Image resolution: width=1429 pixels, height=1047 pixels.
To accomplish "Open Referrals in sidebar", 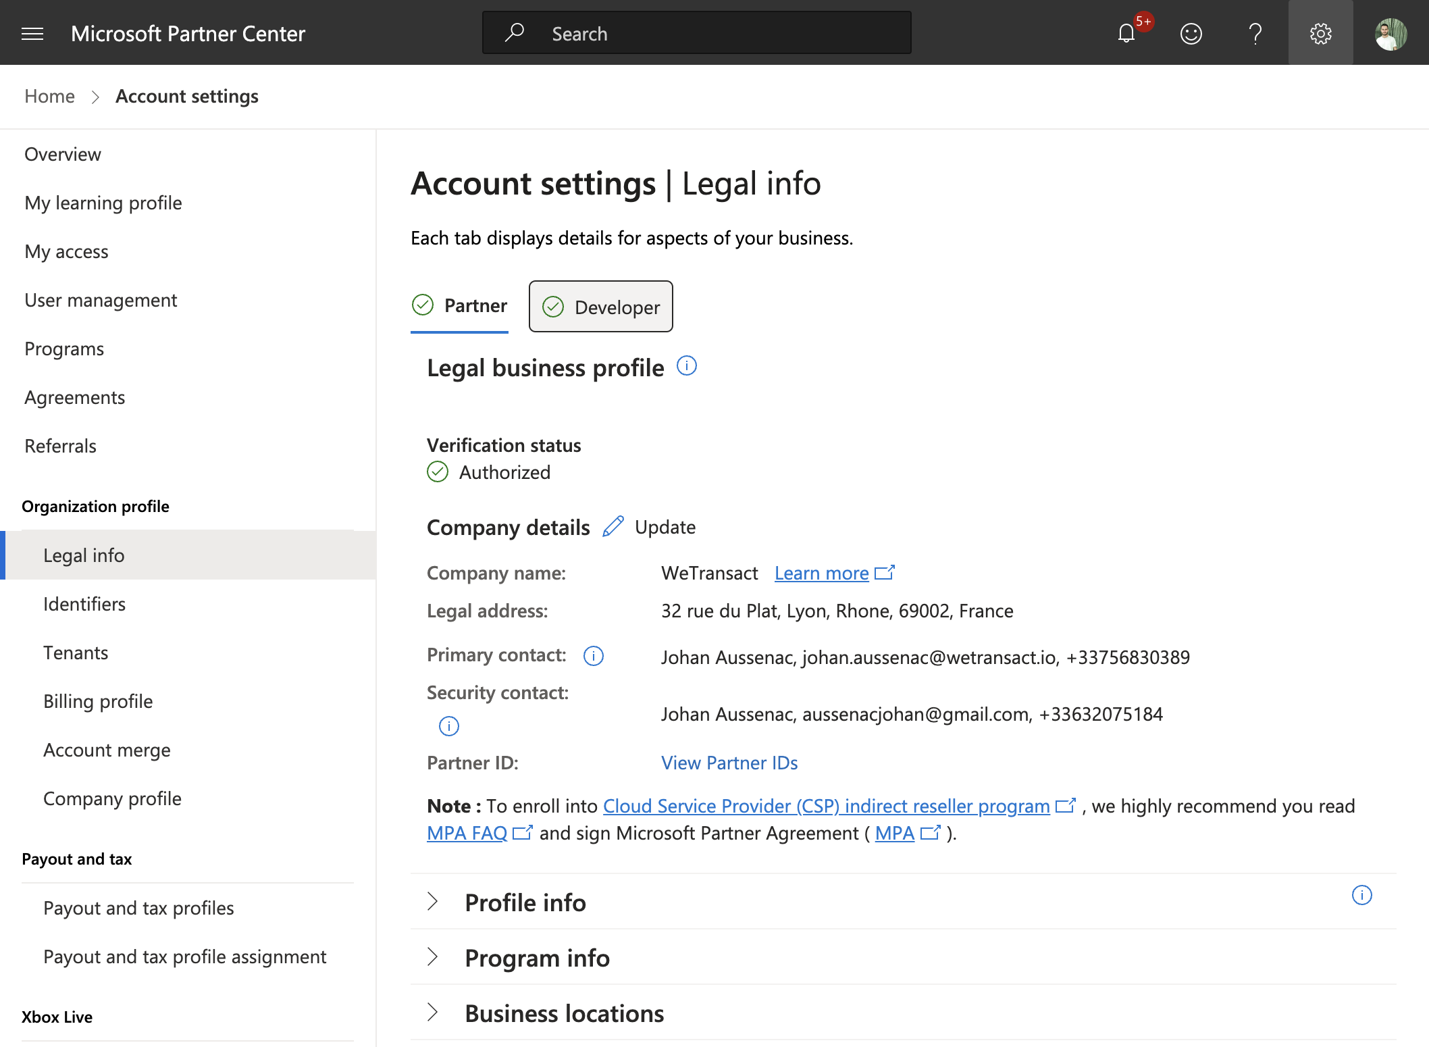I will pos(60,446).
